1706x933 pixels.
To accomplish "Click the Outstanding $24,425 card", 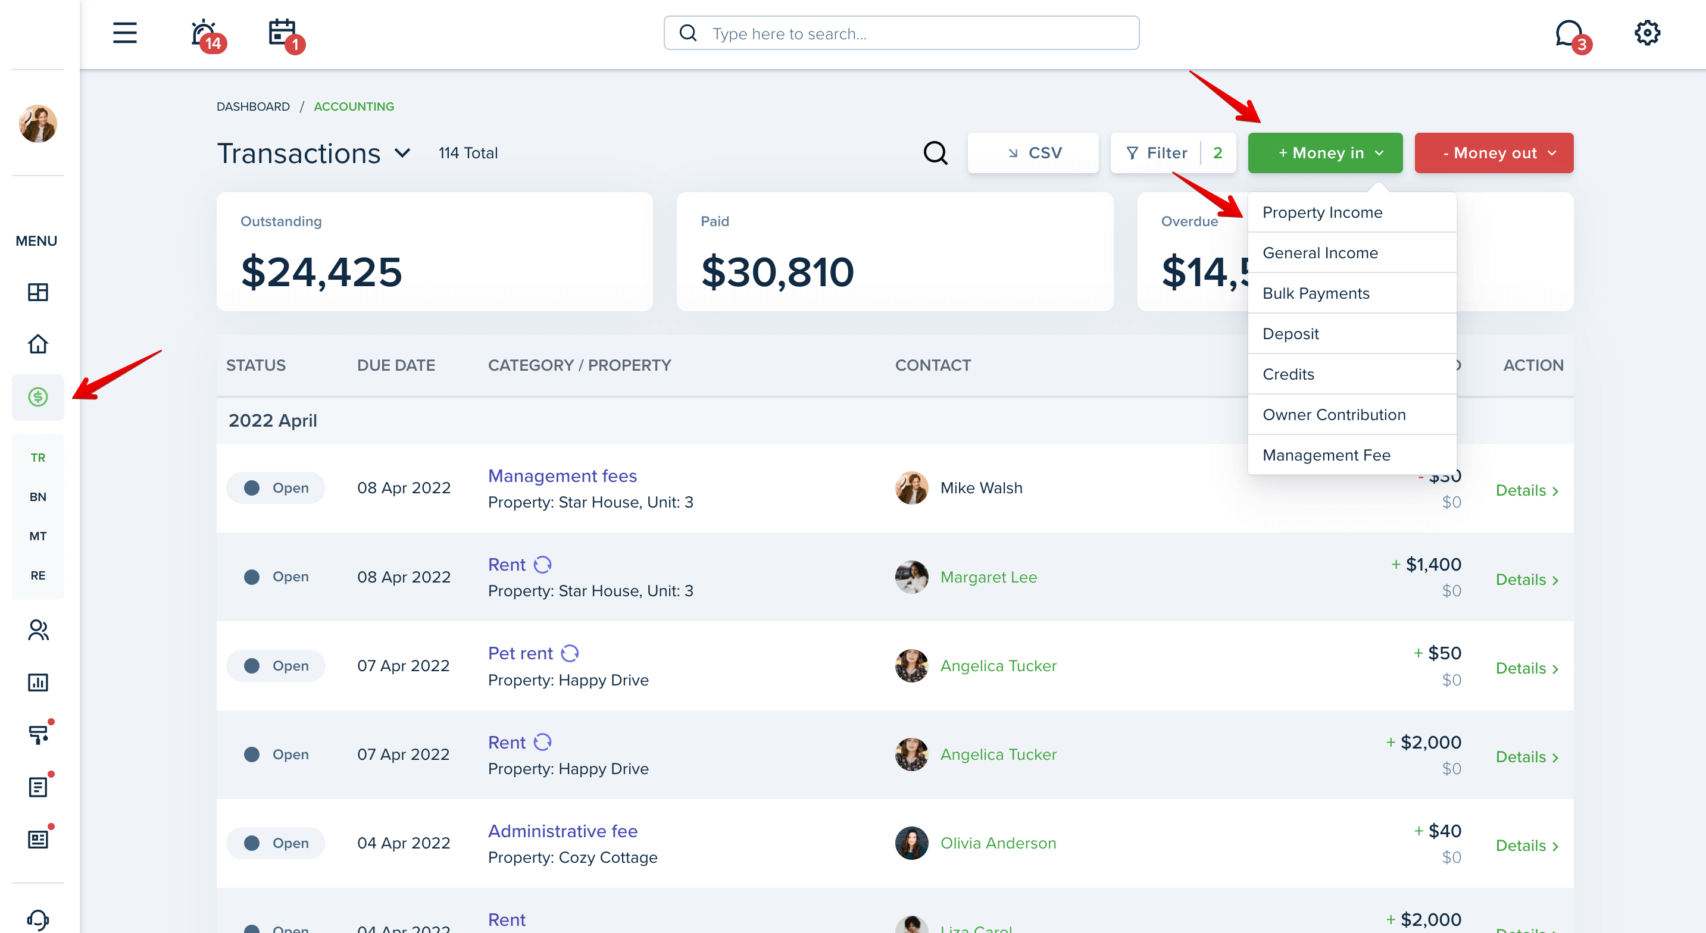I will pyautogui.click(x=435, y=252).
